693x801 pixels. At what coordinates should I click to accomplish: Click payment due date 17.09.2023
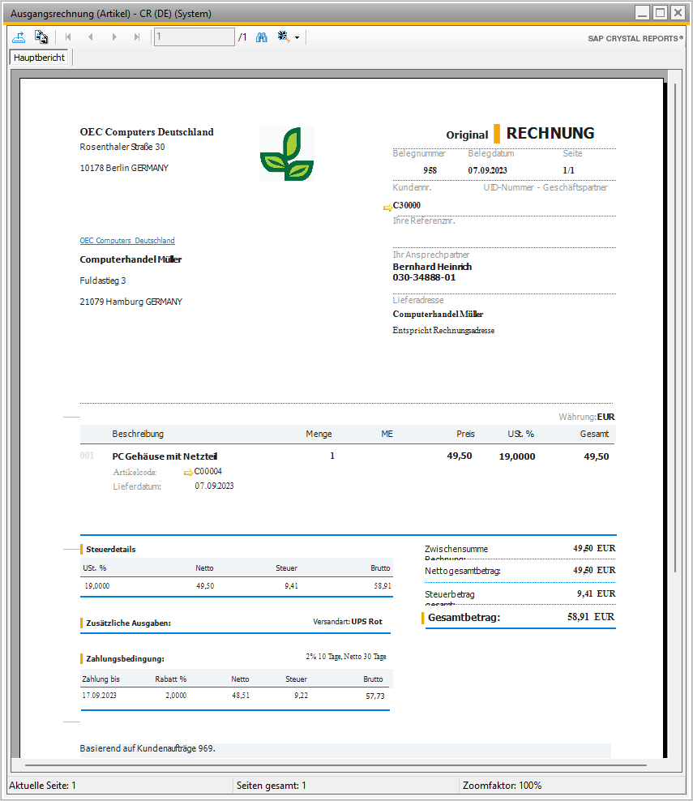(99, 696)
